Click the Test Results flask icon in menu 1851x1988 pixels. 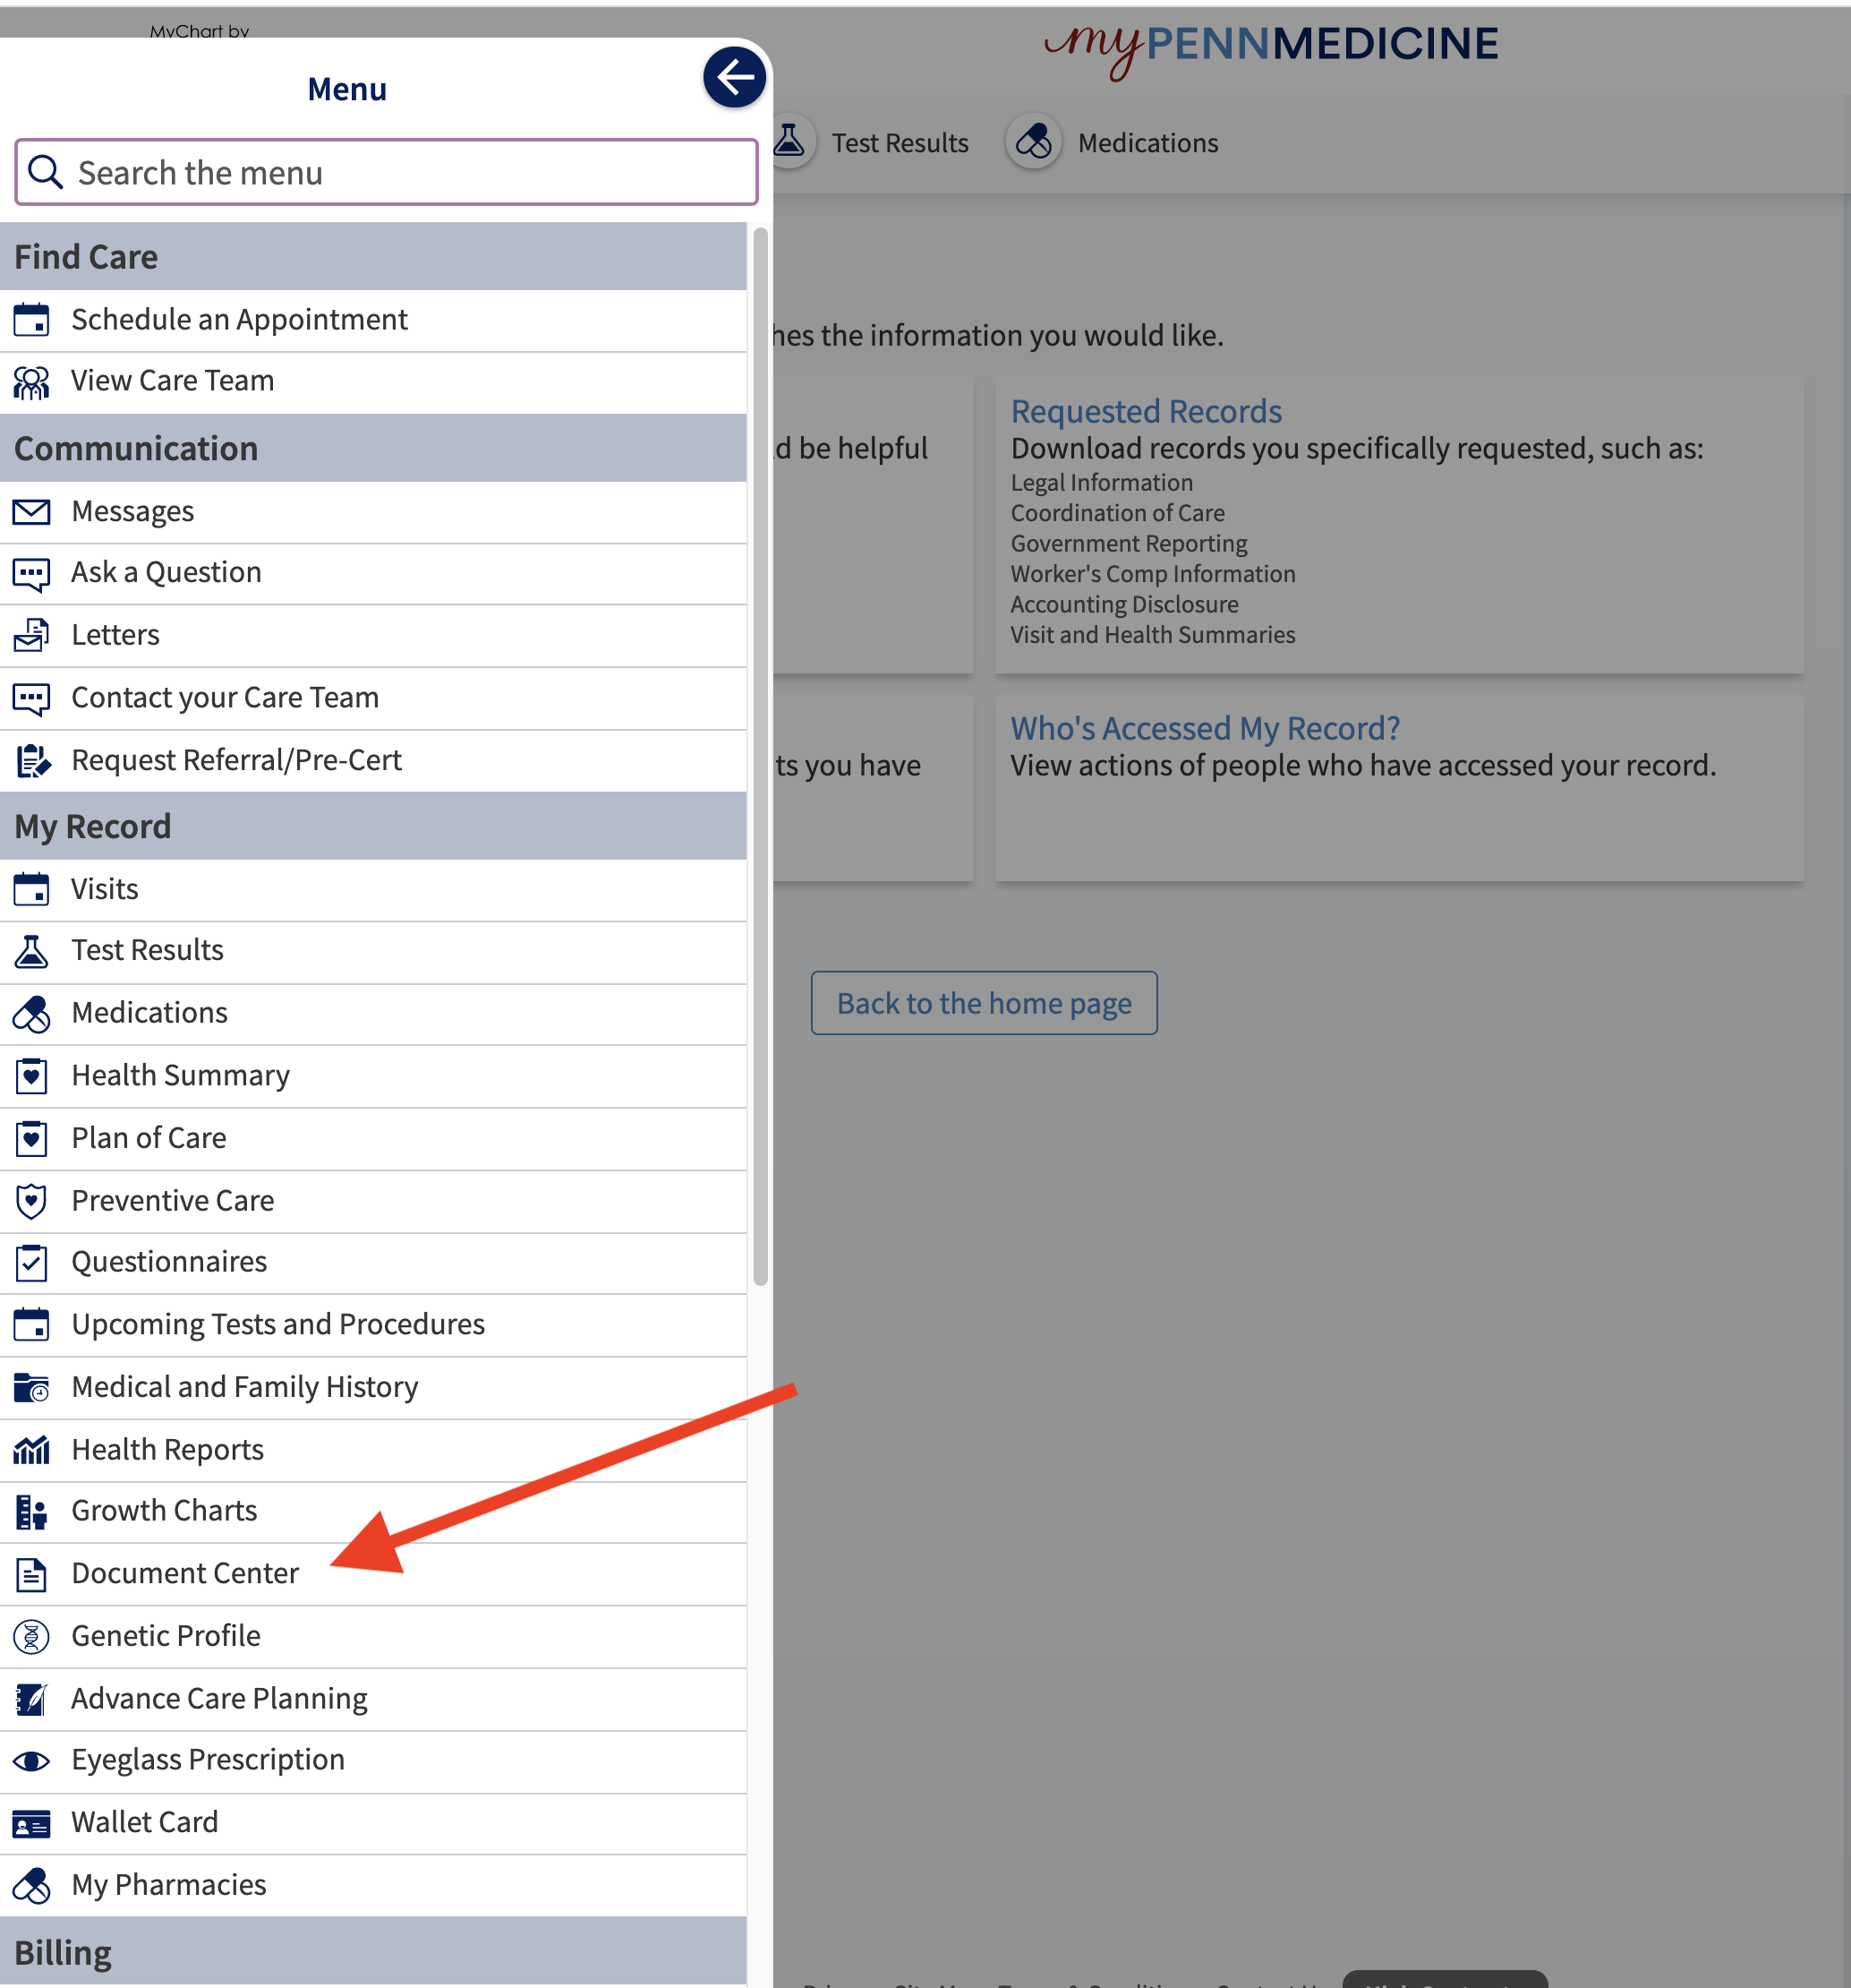(x=31, y=951)
